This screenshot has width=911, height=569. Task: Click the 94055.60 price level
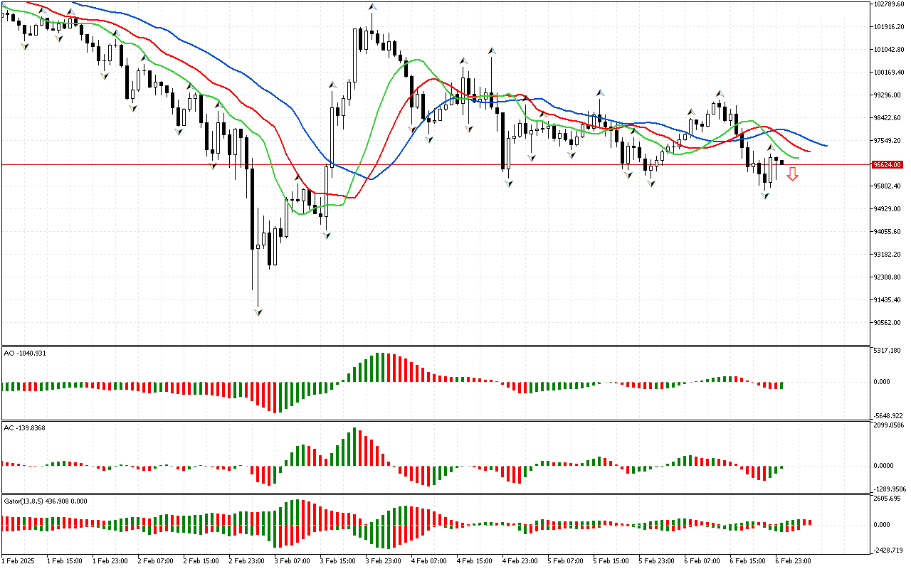tap(887, 232)
